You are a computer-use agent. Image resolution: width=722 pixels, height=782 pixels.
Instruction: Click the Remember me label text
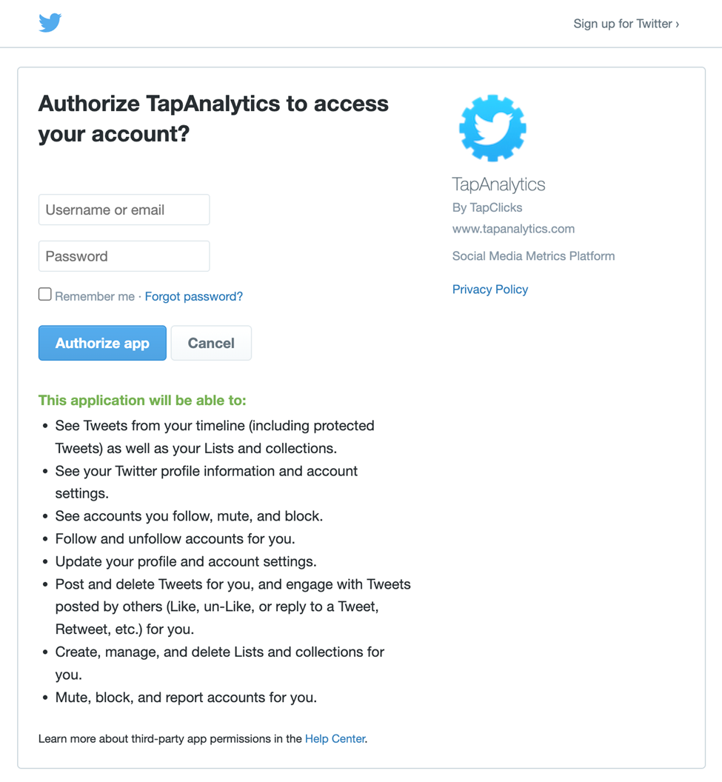95,297
